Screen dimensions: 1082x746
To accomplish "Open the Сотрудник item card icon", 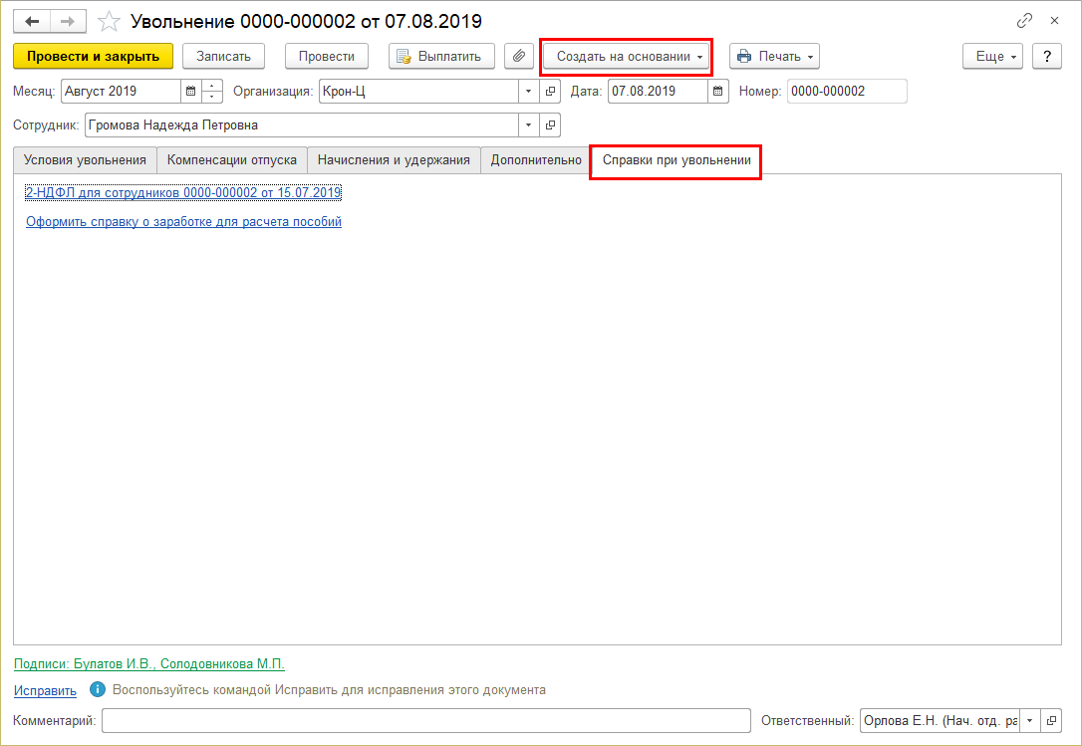I will click(550, 124).
